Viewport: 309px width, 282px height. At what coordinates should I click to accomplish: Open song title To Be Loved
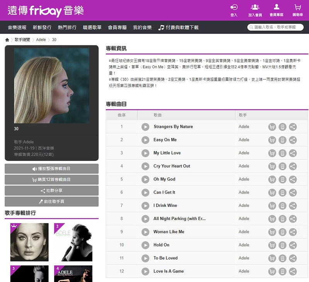click(x=166, y=258)
